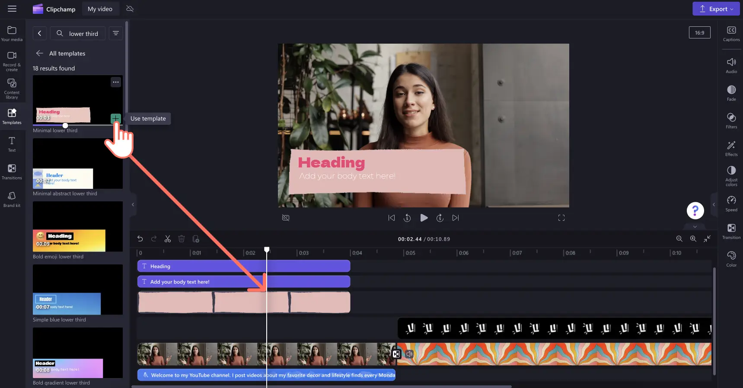
Task: Select the Heading text clip in timeline
Action: (x=244, y=266)
